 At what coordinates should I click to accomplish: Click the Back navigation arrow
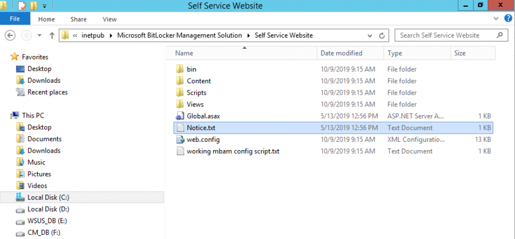(x=11, y=35)
